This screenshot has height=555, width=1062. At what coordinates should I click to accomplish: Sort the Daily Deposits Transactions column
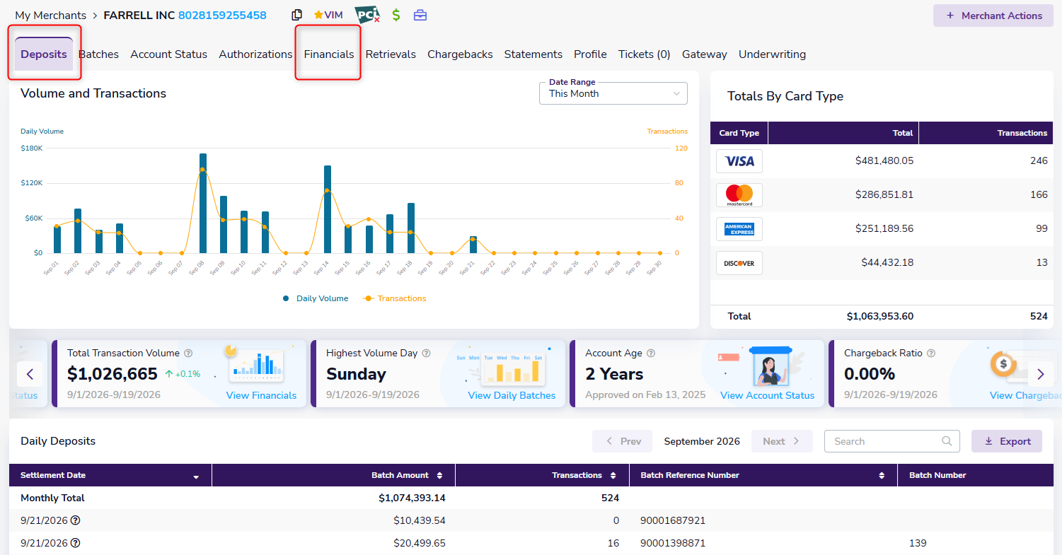tap(613, 476)
